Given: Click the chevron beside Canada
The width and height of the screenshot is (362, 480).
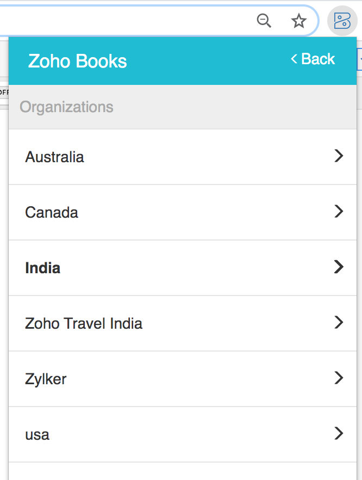Looking at the screenshot, I should tap(339, 211).
